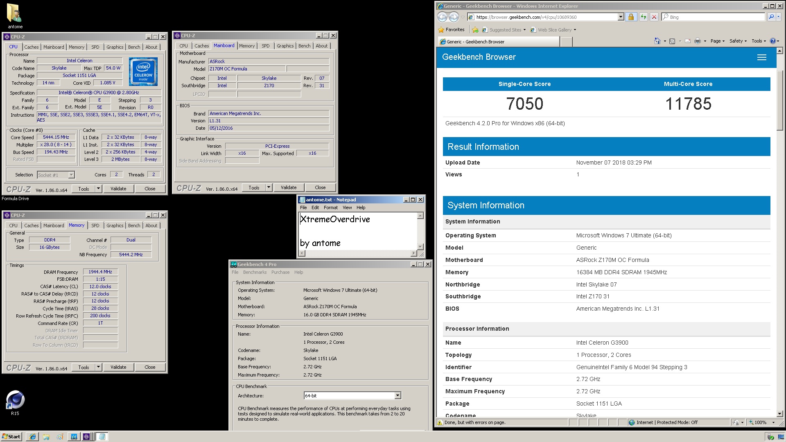Open the Geekbench Browser hamburger menu
The width and height of the screenshot is (786, 442).
pos(761,57)
